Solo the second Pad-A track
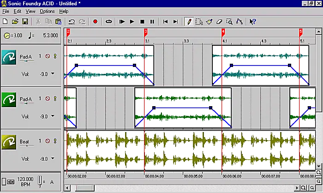Image resolution: width=323 pixels, height=193 pixels. pyautogui.click(x=55, y=98)
